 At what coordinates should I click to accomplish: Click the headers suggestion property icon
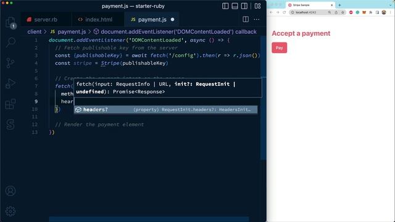click(x=78, y=110)
